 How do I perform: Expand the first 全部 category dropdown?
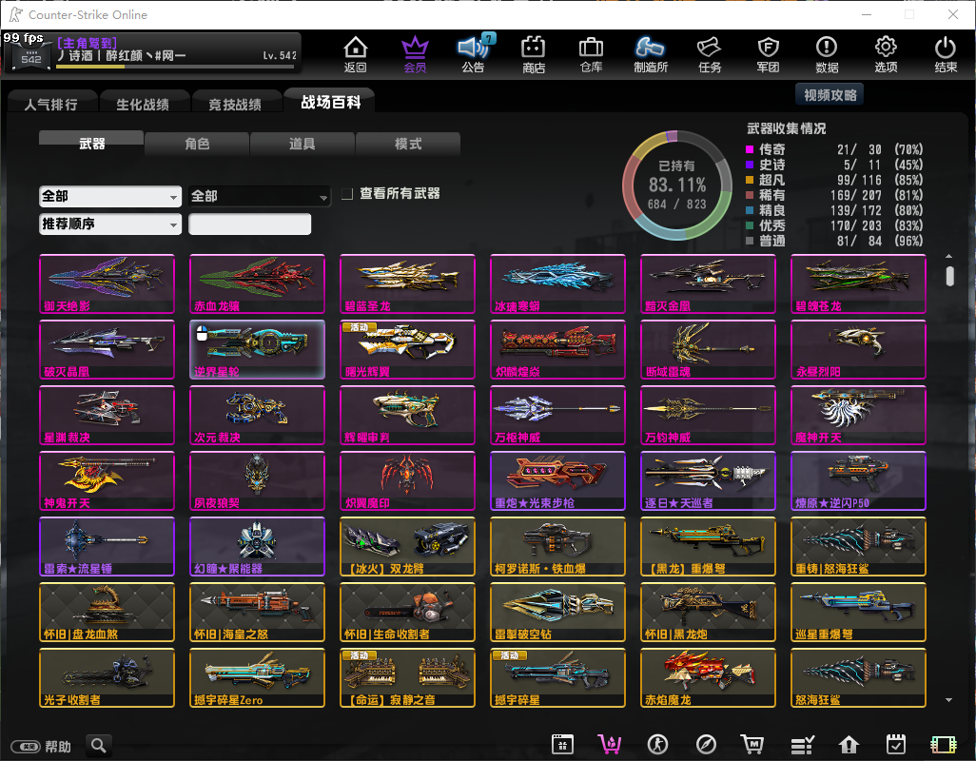tap(110, 197)
